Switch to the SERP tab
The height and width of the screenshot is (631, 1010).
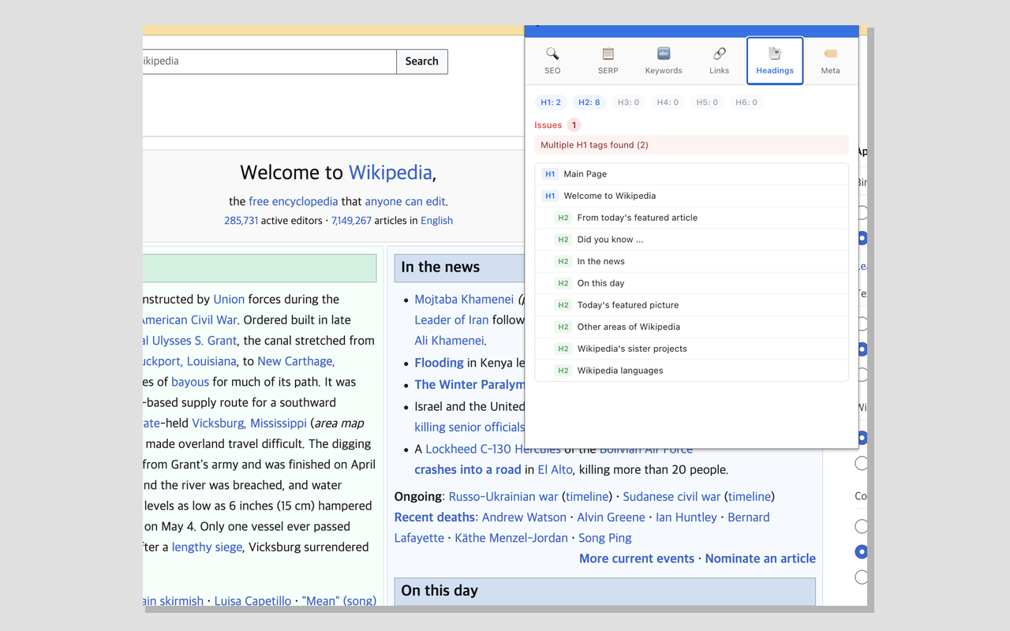point(608,61)
